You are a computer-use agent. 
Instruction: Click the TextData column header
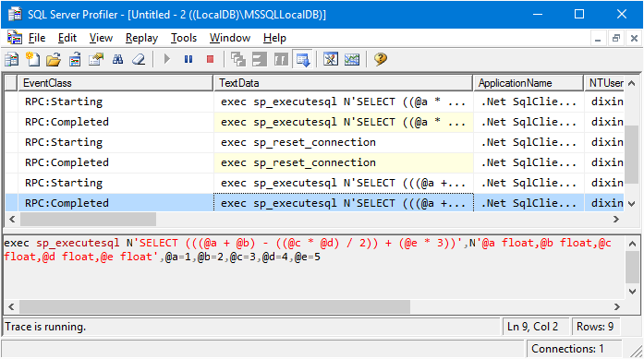click(x=344, y=83)
